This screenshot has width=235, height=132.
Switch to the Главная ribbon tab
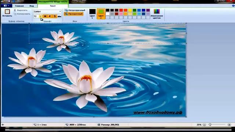point(19,6)
